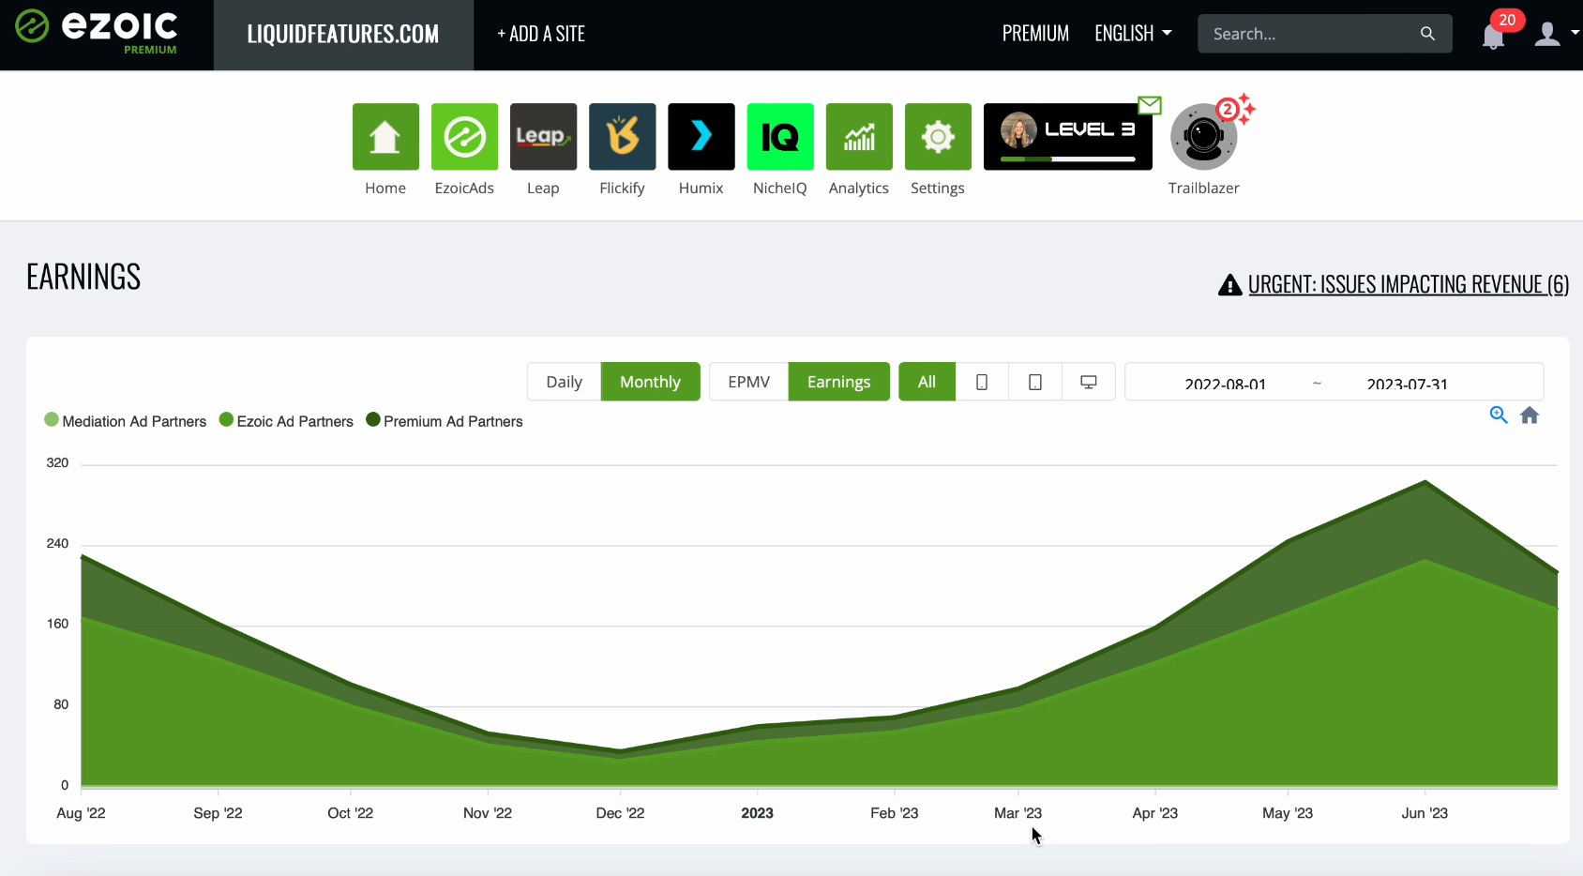Edit the start date 2022-08-01
The height and width of the screenshot is (876, 1583).
coord(1225,383)
